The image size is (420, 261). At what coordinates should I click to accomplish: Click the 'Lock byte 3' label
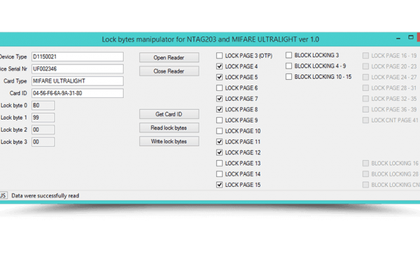[14, 142]
